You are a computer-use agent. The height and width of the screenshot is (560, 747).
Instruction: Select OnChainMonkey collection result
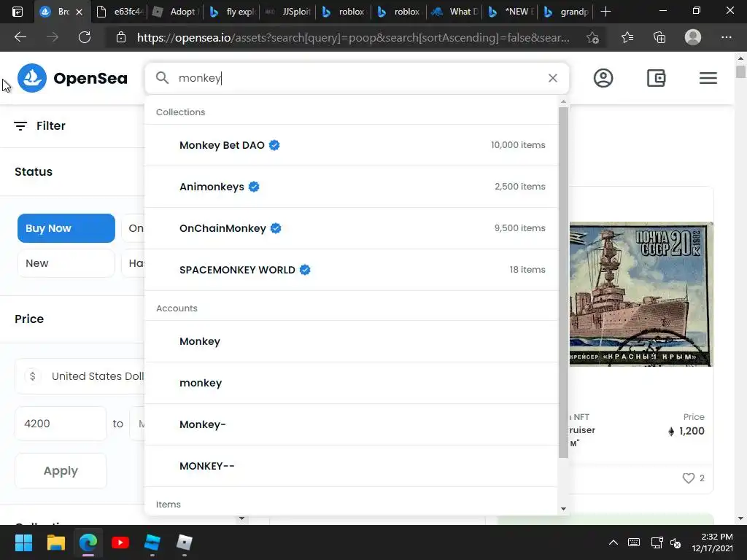click(x=351, y=228)
